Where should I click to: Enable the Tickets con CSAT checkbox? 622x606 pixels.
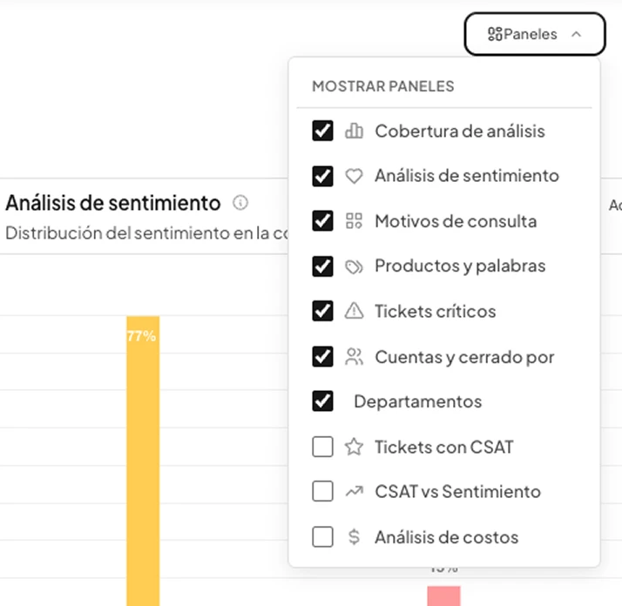(x=322, y=448)
